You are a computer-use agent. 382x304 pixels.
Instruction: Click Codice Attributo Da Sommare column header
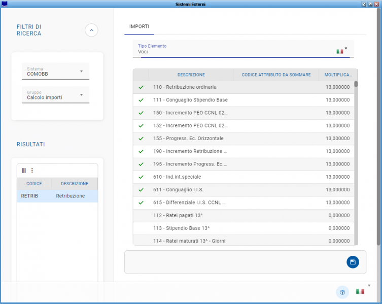[276, 75]
